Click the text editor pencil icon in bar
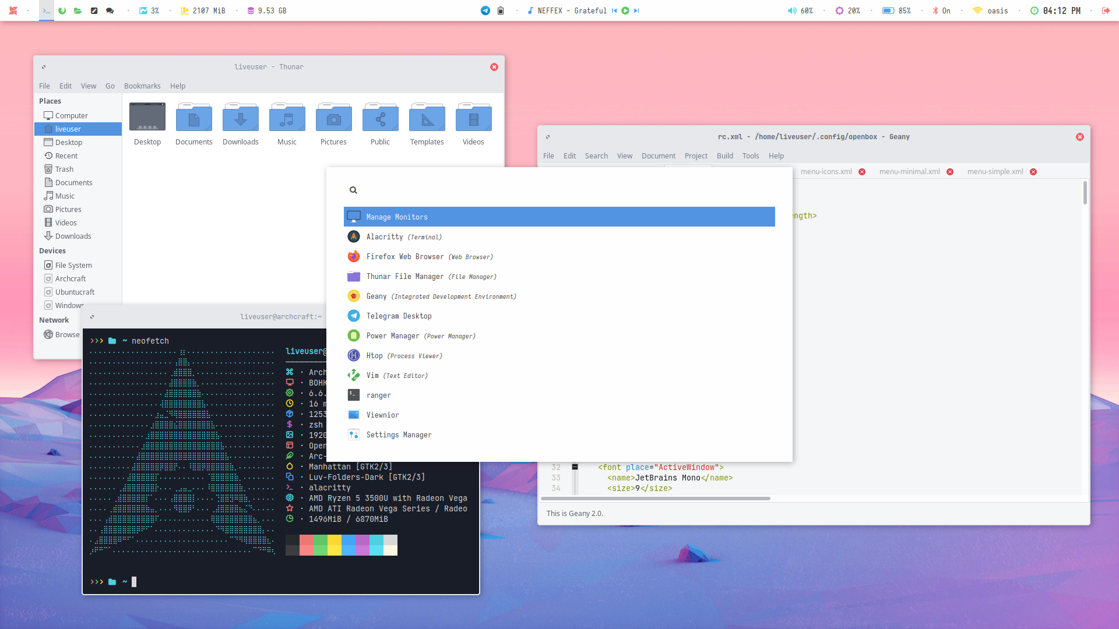The width and height of the screenshot is (1119, 629). click(94, 10)
